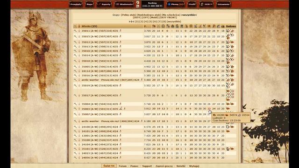299x168 pixels.
Task: Open the Raporty top menu
Action: click(x=104, y=4)
